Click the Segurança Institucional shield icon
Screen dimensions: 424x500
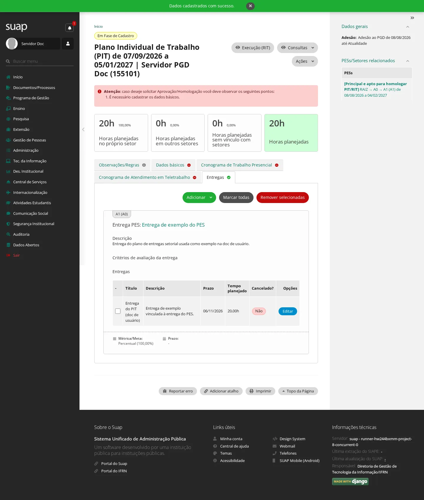click(8, 224)
